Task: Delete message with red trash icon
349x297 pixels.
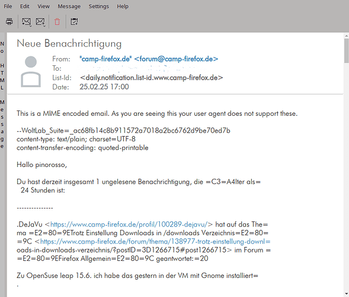Action: tap(57, 22)
